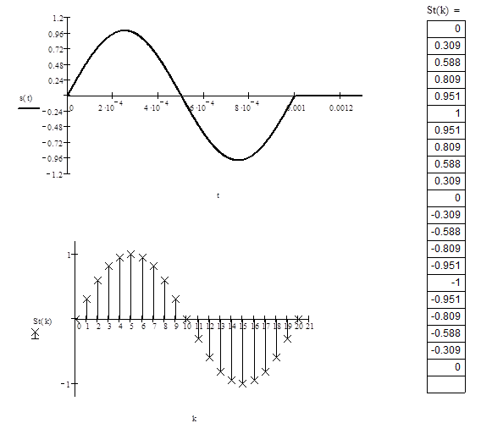The height and width of the screenshot is (423, 481).
Task: Click the s(t) legend line marker
Action: click(x=29, y=108)
